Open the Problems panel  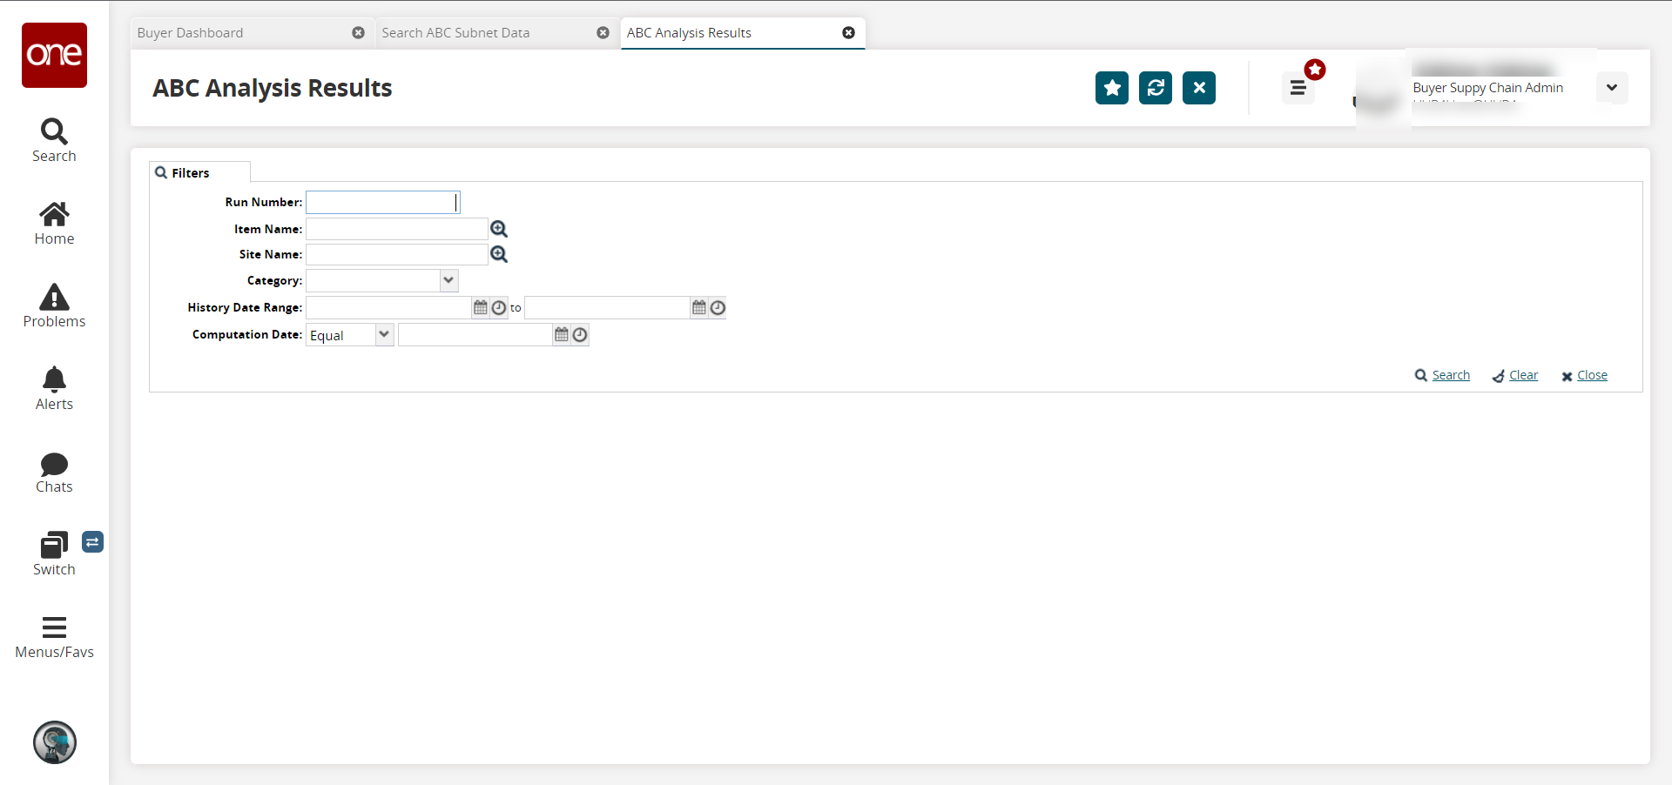point(54,306)
